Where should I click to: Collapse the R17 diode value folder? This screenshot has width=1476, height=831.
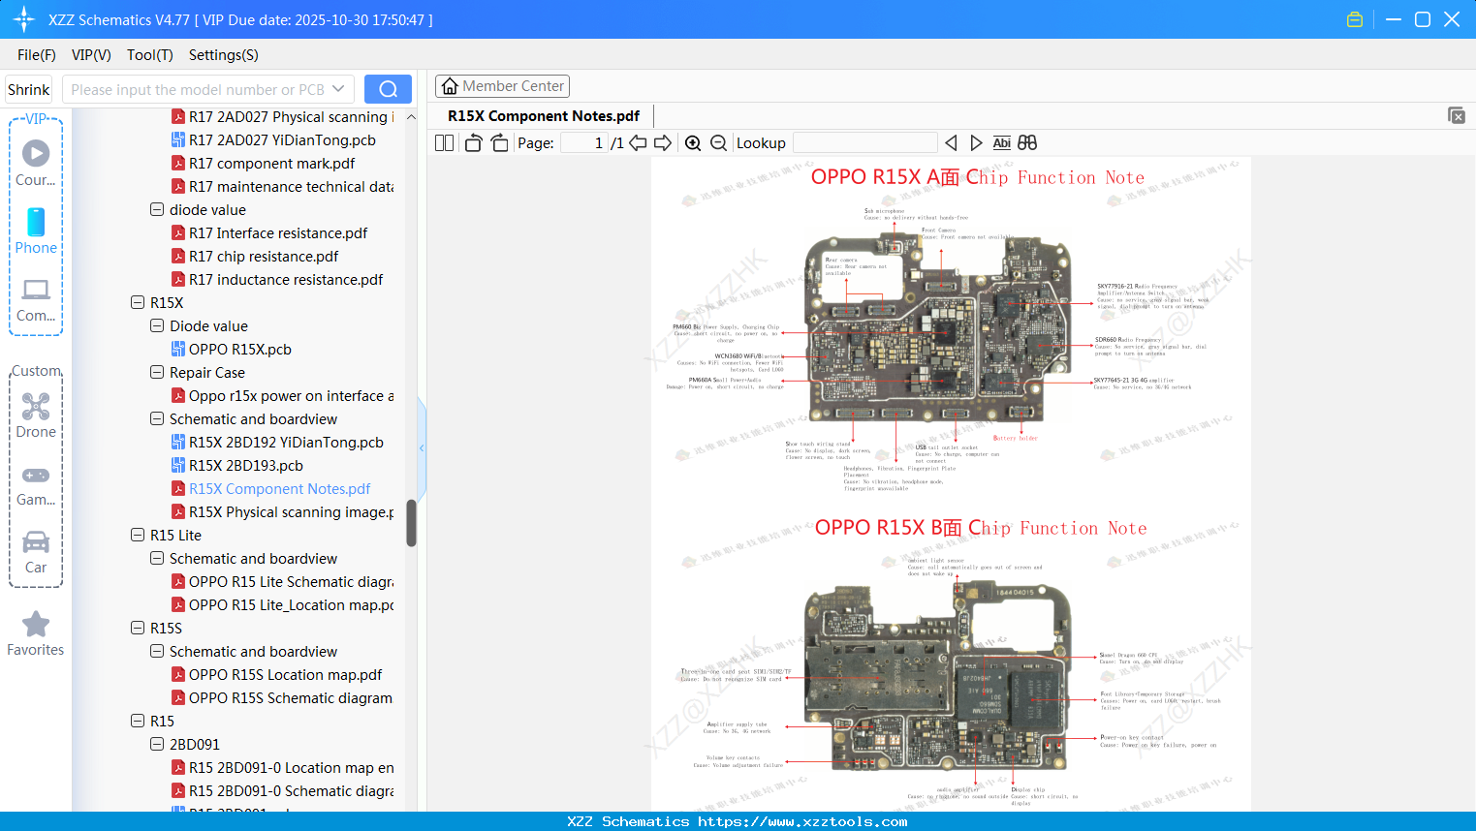pyautogui.click(x=157, y=209)
